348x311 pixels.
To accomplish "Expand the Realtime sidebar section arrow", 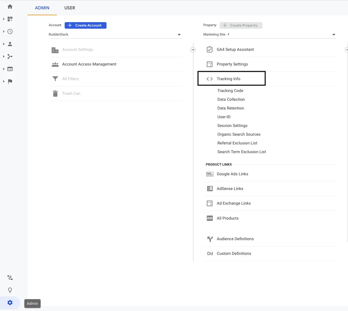I will (x=4, y=32).
